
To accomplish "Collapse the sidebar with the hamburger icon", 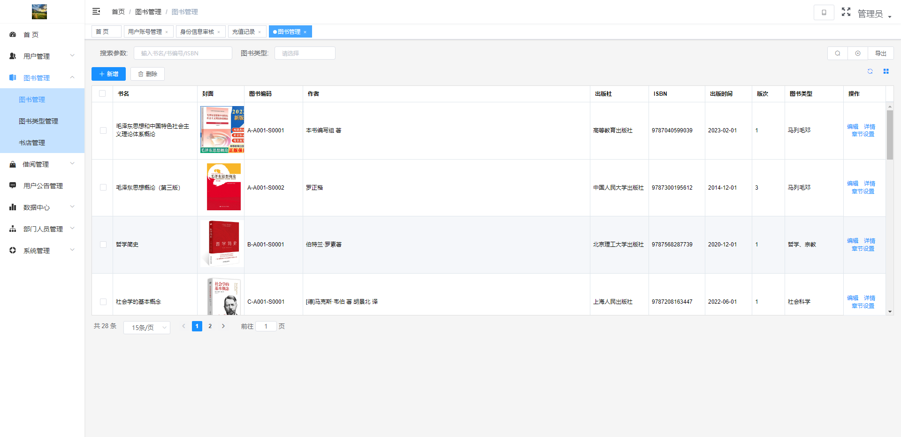I will click(x=96, y=11).
